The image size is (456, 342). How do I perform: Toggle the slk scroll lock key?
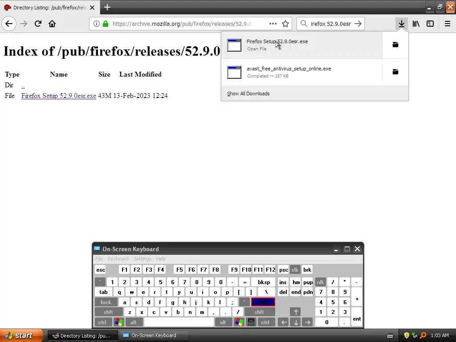pyautogui.click(x=295, y=269)
